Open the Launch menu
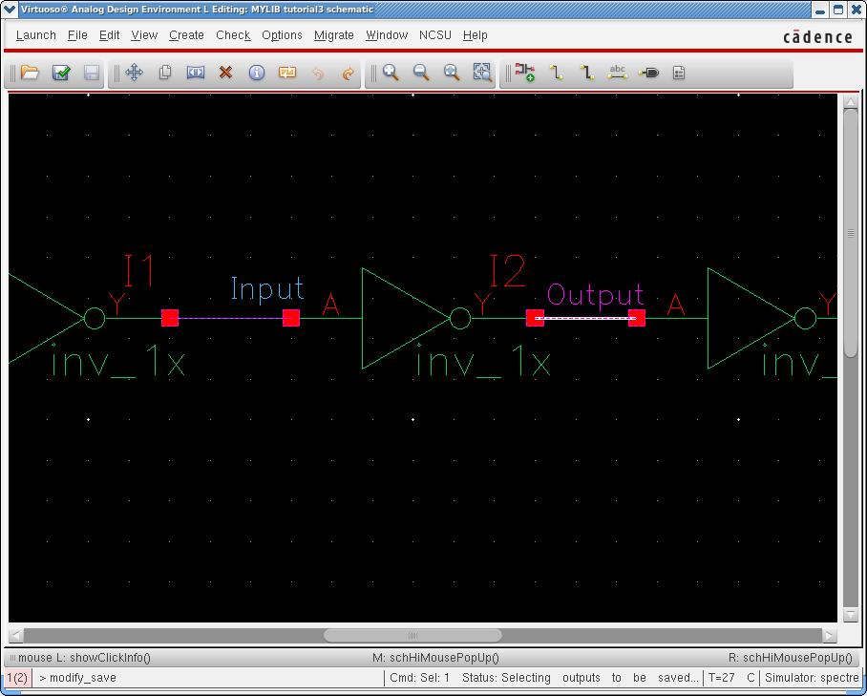This screenshot has height=696, width=867. pyautogui.click(x=36, y=35)
